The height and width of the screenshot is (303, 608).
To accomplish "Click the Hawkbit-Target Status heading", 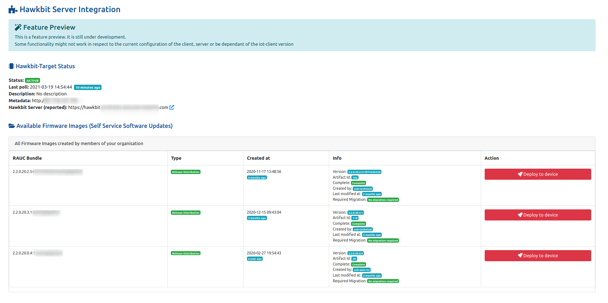I will pos(45,66).
